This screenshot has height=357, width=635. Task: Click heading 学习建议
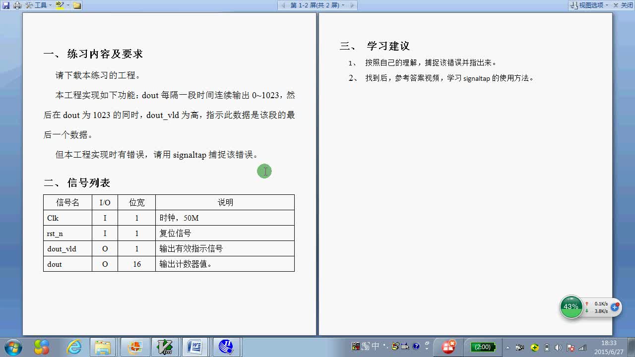pos(388,46)
